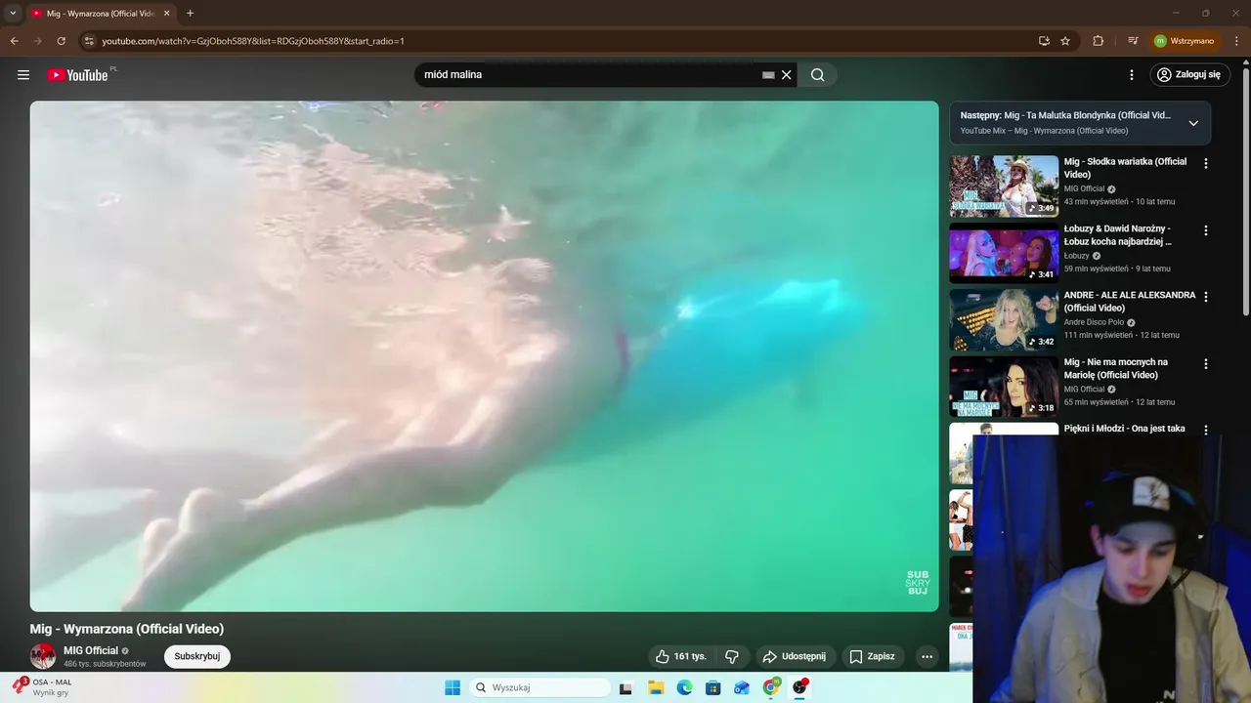The image size is (1251, 703).
Task: Go to the YouTube home logo
Action: 77,75
